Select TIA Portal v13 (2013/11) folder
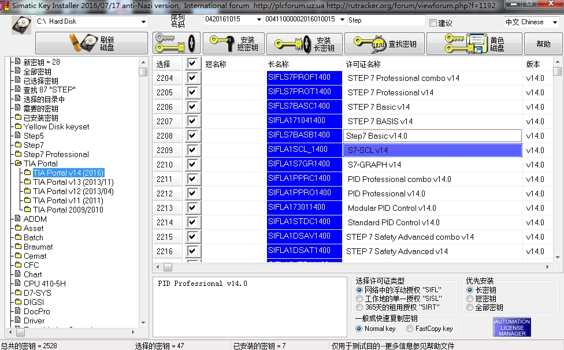This screenshot has height=350, width=564. 73,182
